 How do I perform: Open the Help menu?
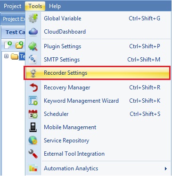click(55, 6)
